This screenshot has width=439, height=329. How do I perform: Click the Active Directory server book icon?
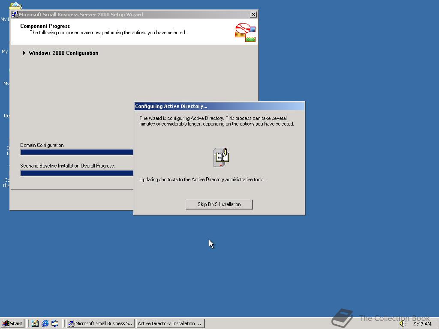pos(221,158)
